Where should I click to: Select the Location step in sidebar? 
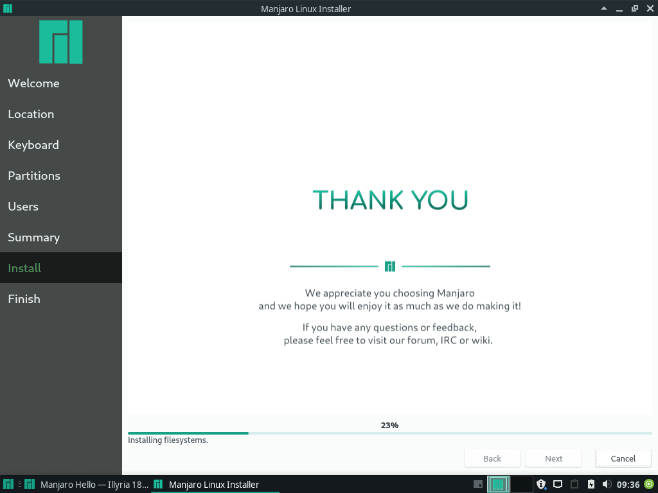[61, 114]
